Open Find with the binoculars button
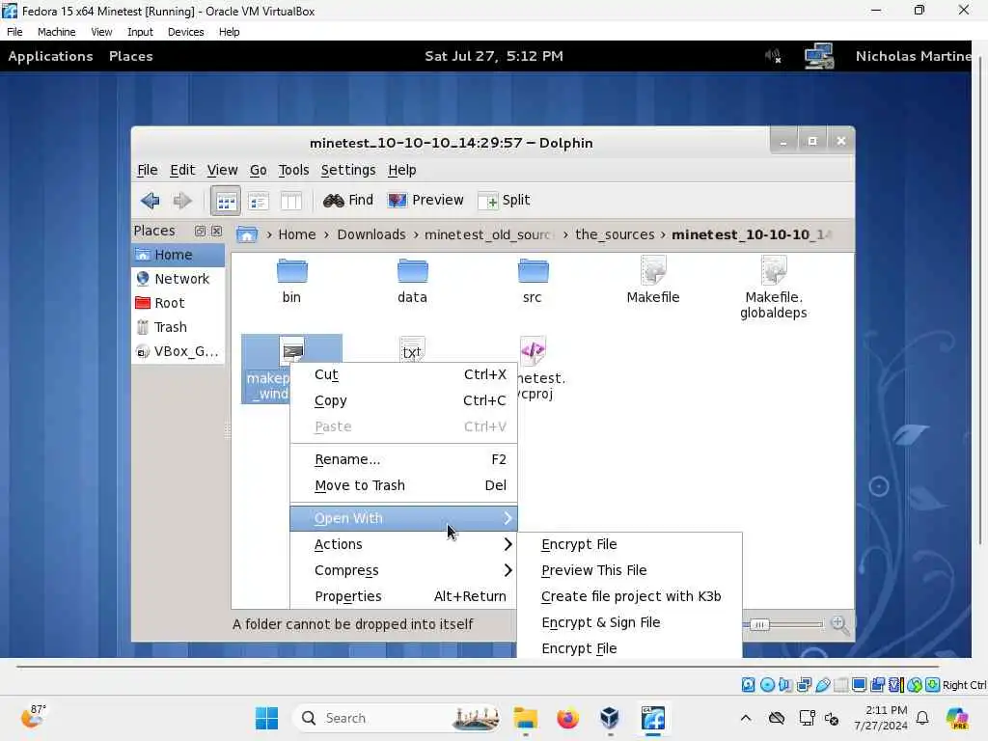988x741 pixels. click(x=347, y=201)
